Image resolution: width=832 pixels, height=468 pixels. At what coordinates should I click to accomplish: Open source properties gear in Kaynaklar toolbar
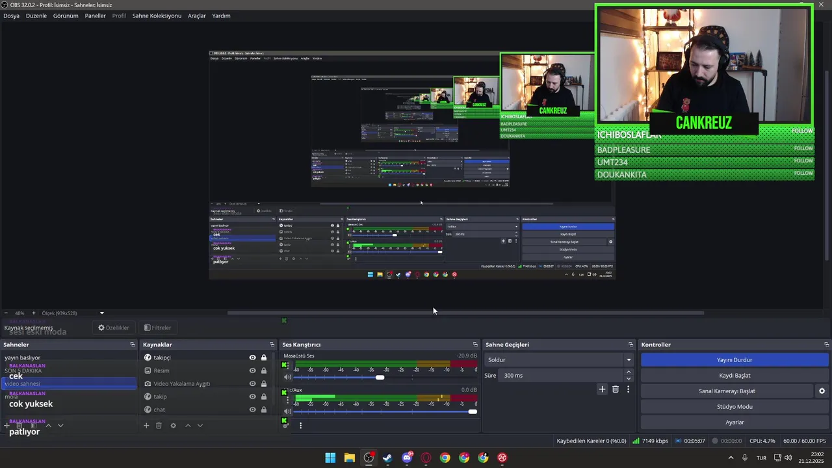pyautogui.click(x=173, y=426)
